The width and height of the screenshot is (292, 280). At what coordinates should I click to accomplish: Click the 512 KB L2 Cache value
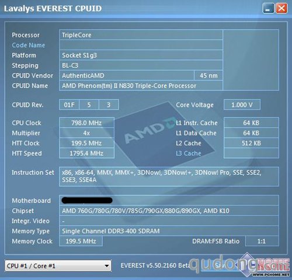[251, 143]
